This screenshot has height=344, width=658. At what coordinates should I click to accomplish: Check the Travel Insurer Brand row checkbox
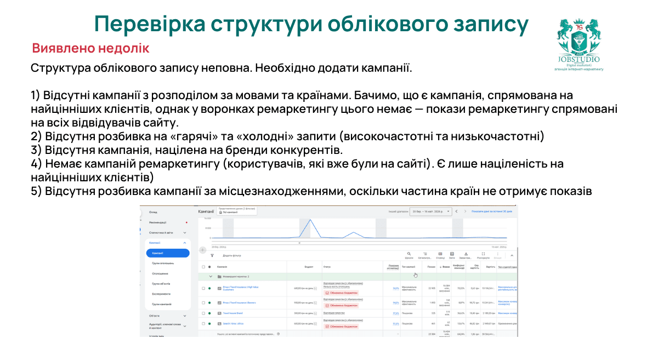[203, 313]
